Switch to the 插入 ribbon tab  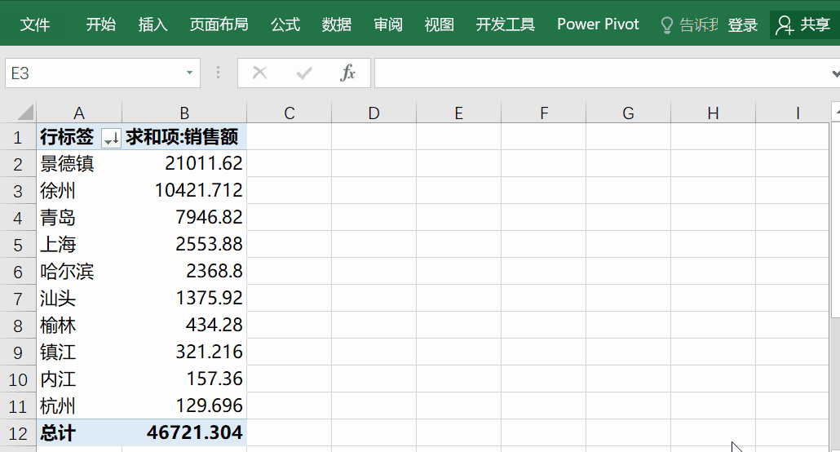pos(153,24)
